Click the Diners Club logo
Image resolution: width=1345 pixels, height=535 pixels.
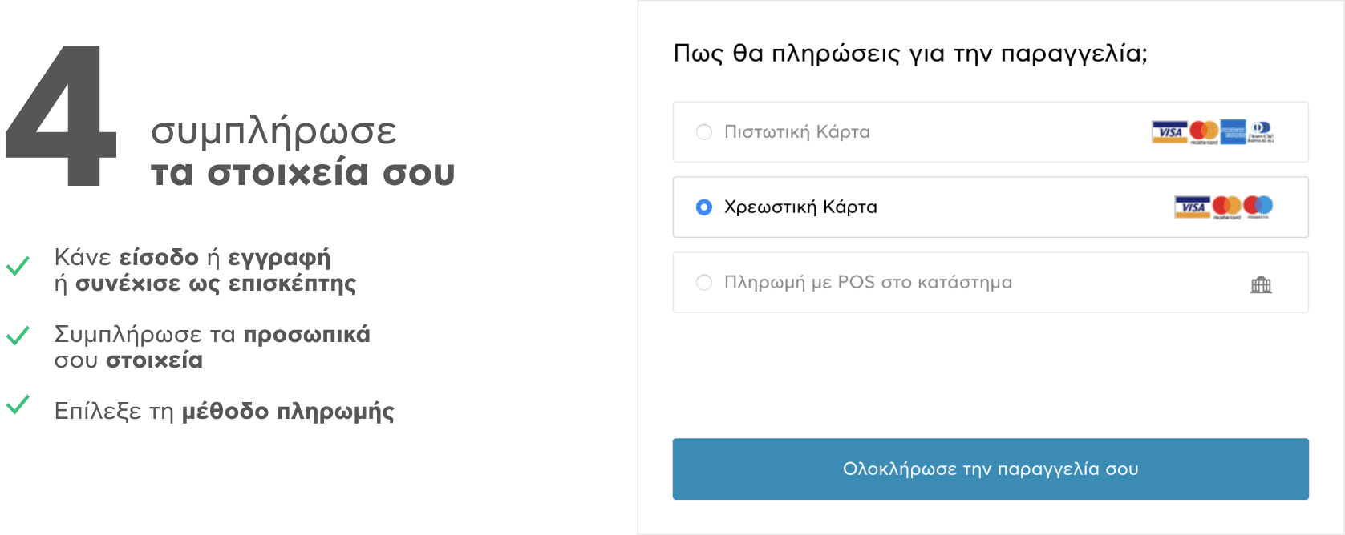[x=1261, y=131]
